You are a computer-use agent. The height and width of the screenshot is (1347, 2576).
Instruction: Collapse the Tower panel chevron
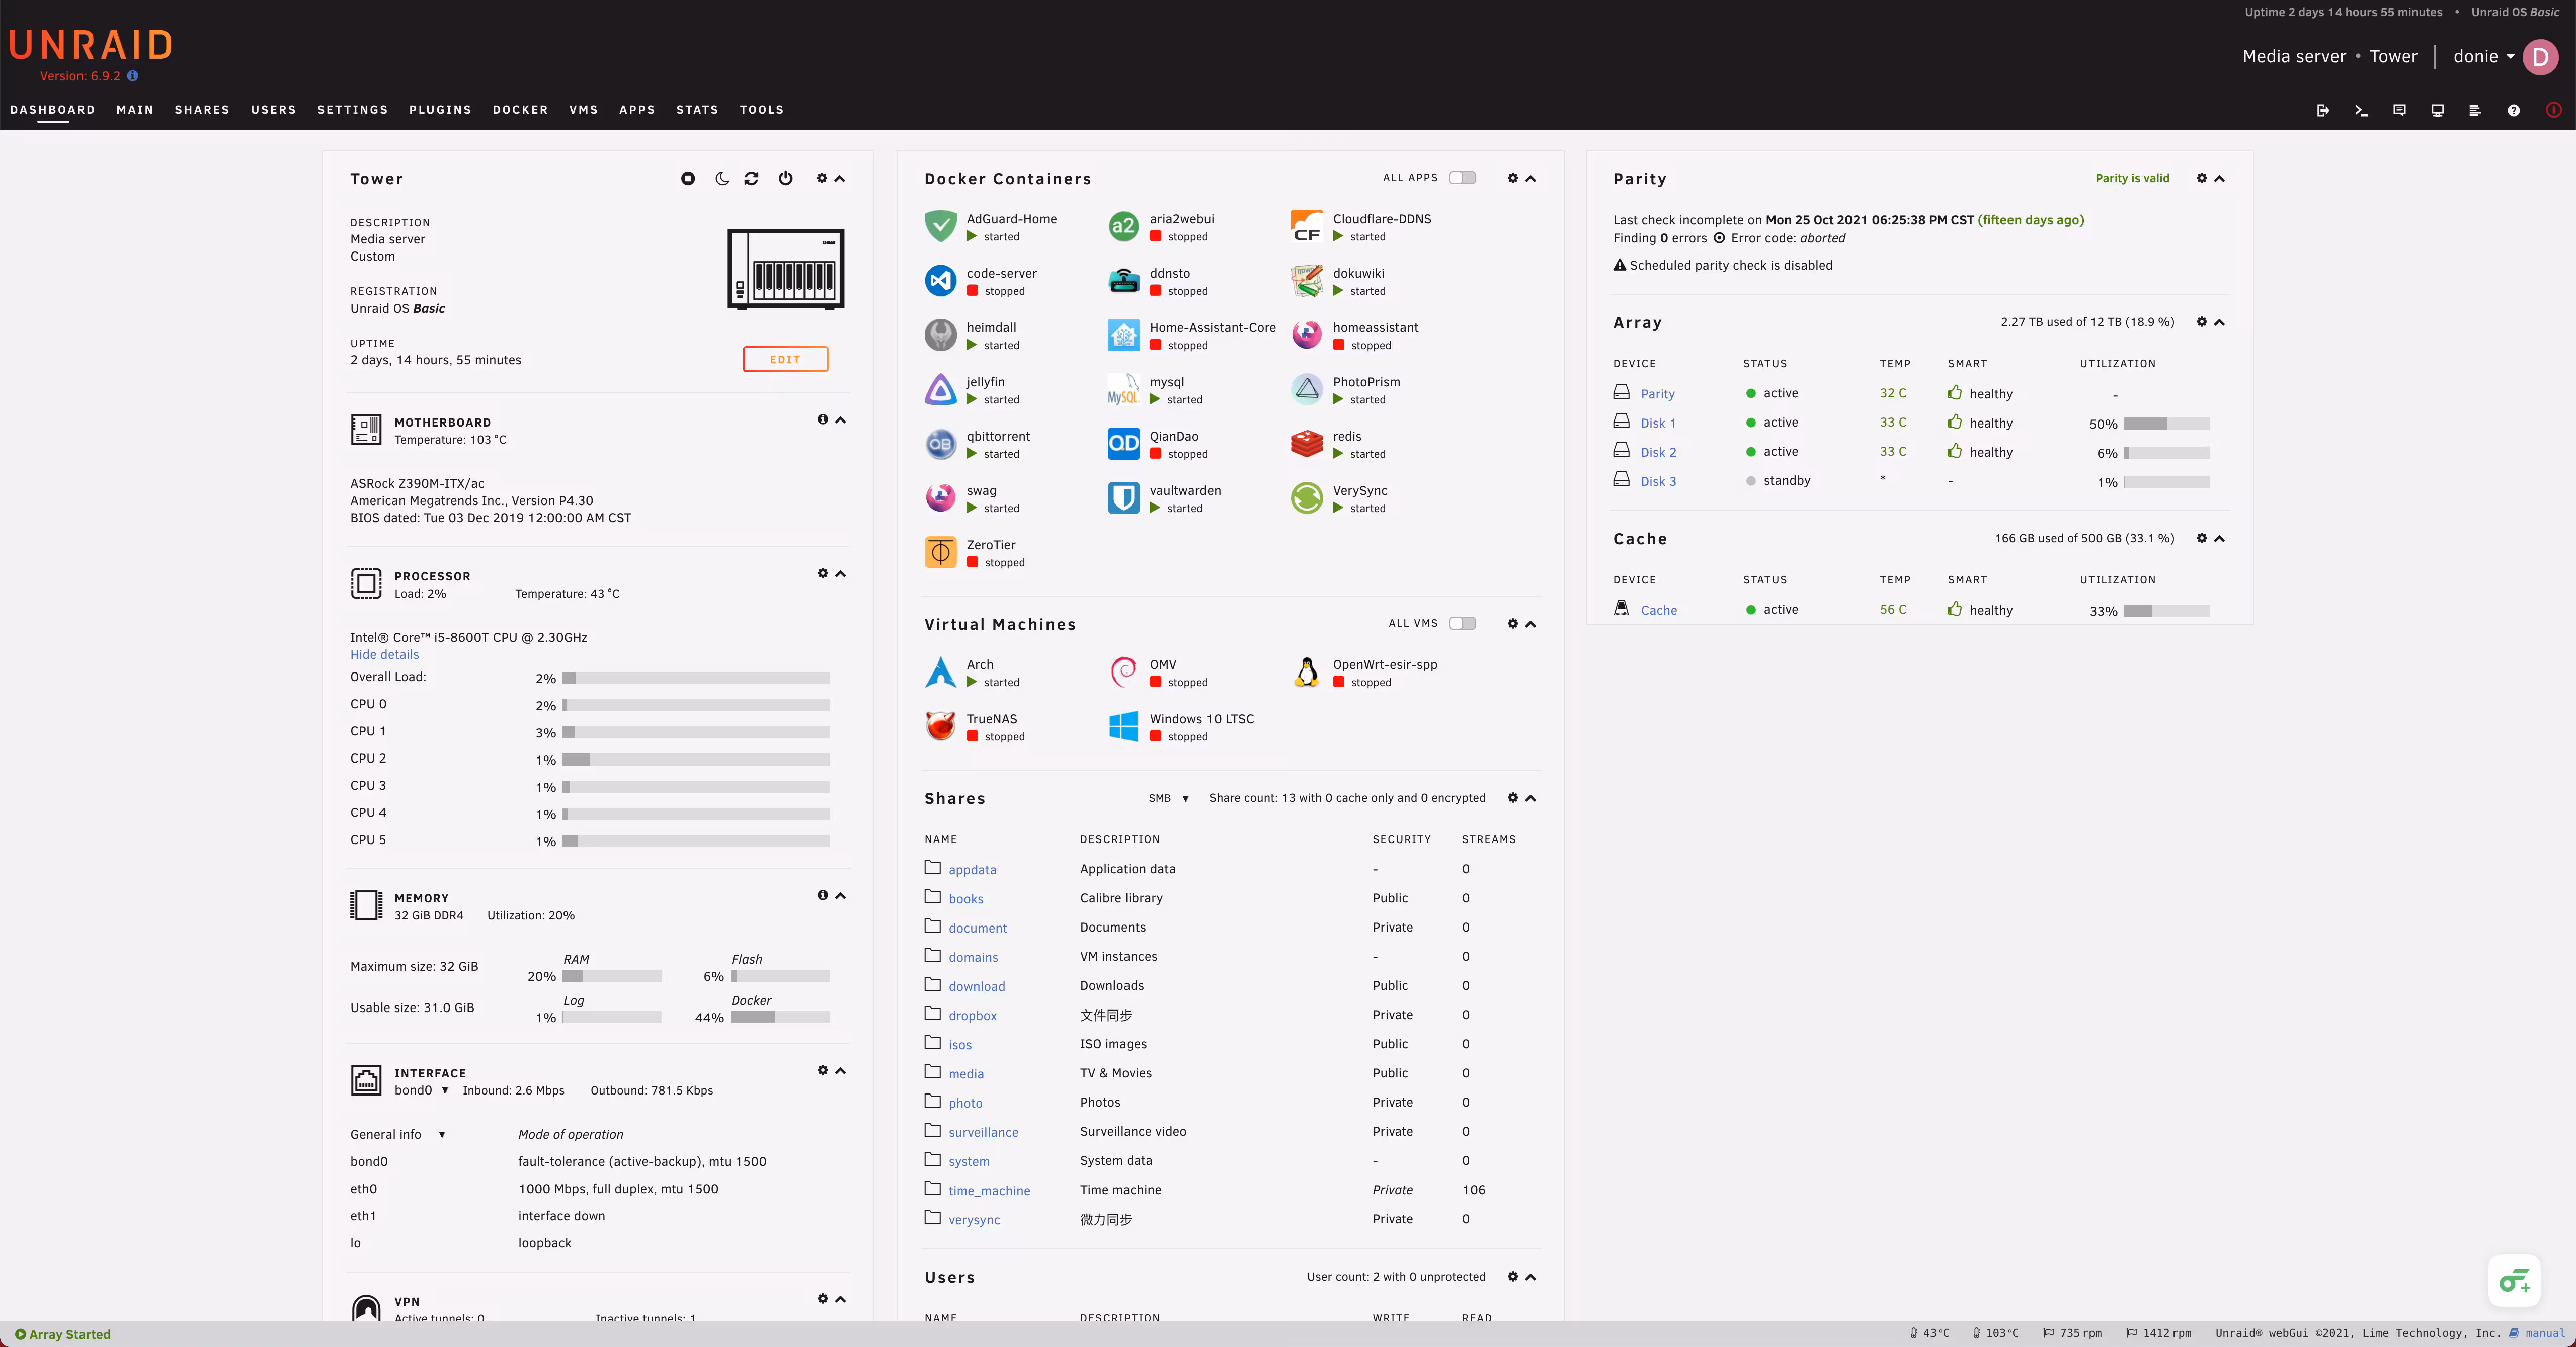(840, 178)
